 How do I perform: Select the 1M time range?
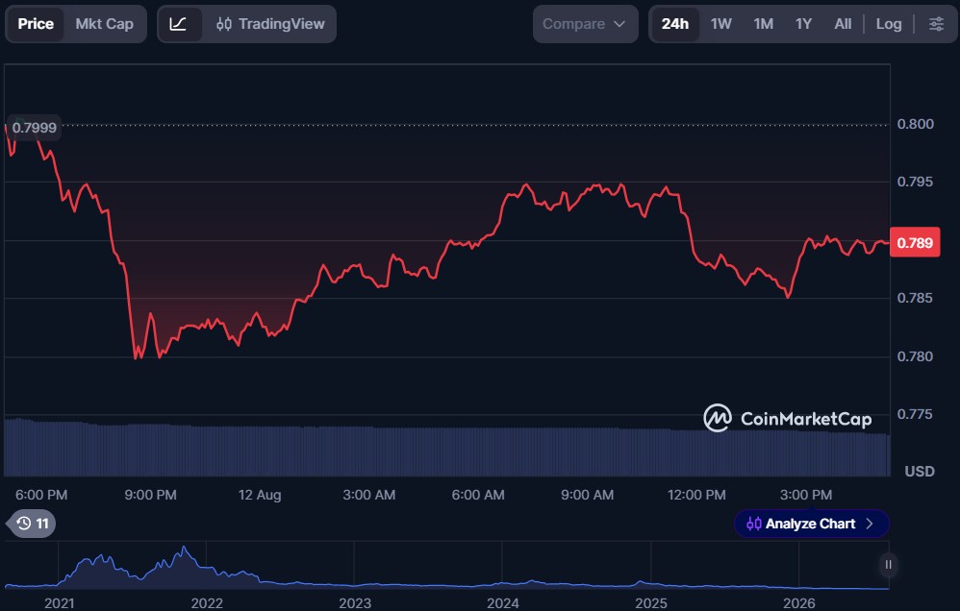pos(763,24)
